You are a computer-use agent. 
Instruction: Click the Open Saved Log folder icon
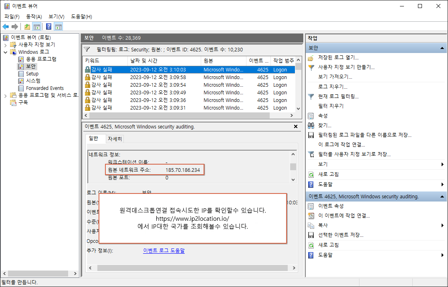(311, 57)
